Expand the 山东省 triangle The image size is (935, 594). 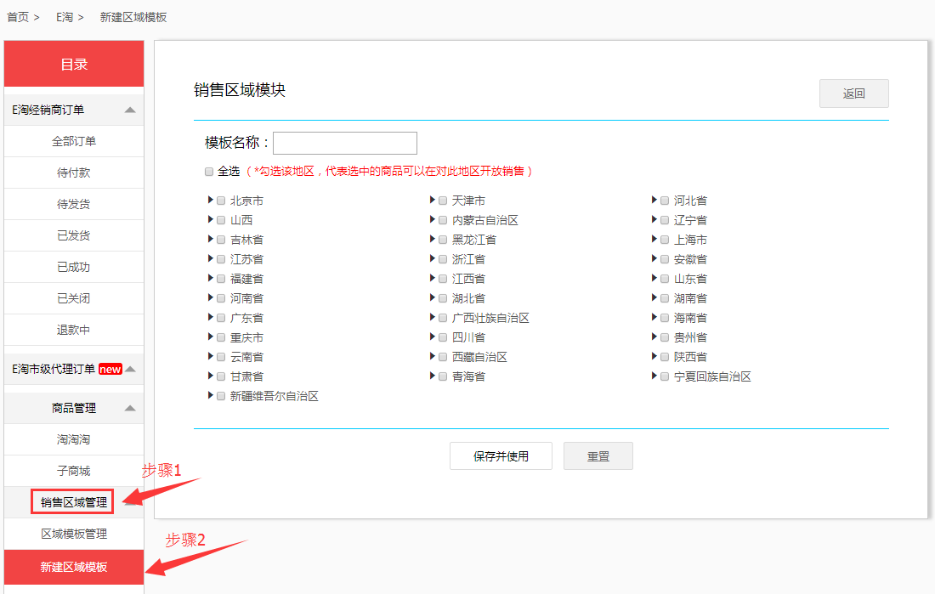tap(654, 279)
